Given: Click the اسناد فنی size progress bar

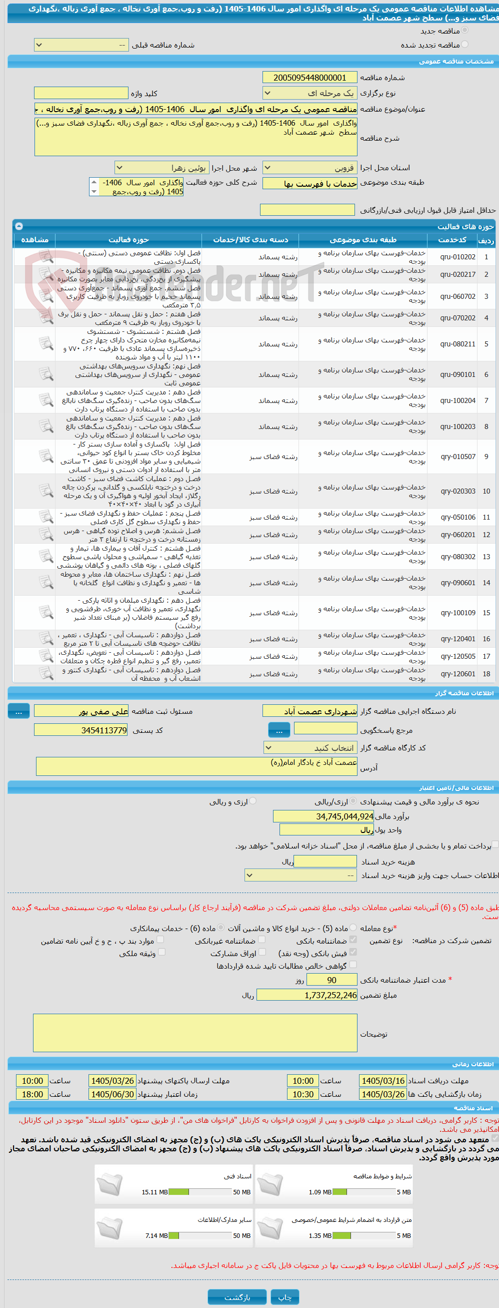Looking at the screenshot, I should click(200, 1192).
